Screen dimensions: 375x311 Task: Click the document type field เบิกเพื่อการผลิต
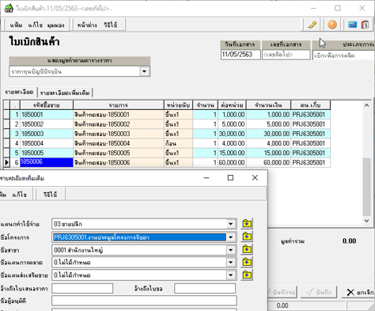343,55
